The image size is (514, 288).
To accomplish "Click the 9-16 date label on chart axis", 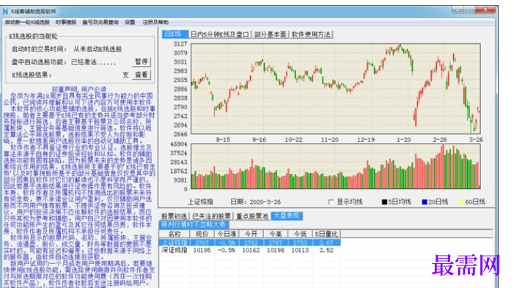I will (x=259, y=140).
